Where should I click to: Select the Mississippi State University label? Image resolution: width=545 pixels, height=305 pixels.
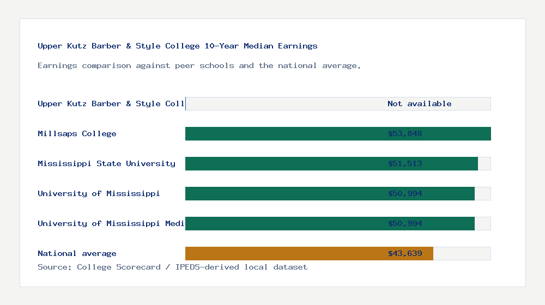[x=106, y=163]
